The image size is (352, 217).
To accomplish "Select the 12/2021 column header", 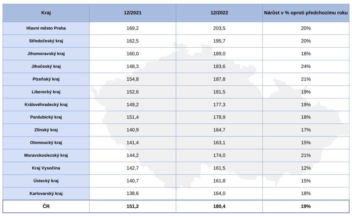I will click(133, 13).
